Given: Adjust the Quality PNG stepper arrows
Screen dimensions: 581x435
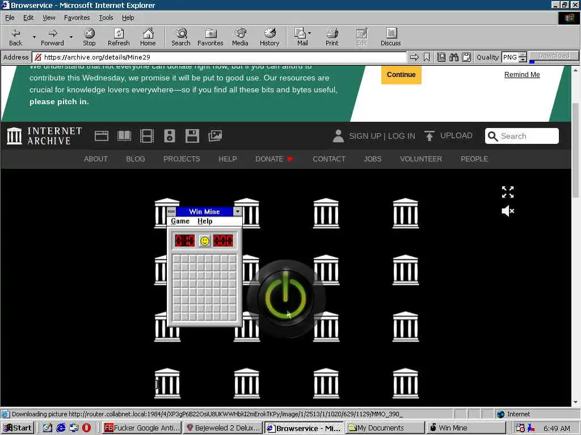Looking at the screenshot, I should click(523, 57).
